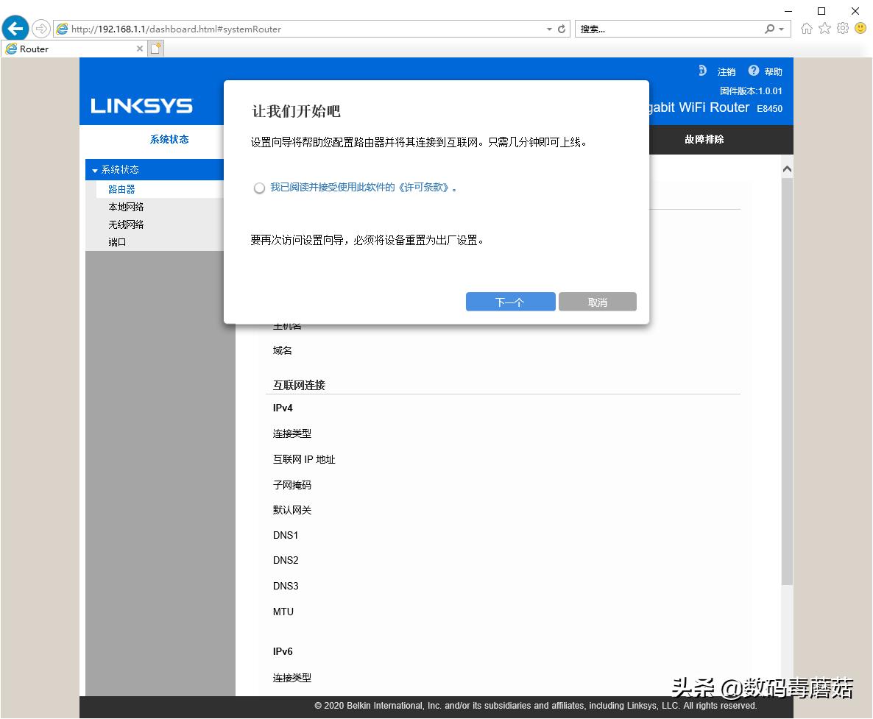Click the 域名 label
Image resolution: width=873 pixels, height=719 pixels.
click(282, 350)
